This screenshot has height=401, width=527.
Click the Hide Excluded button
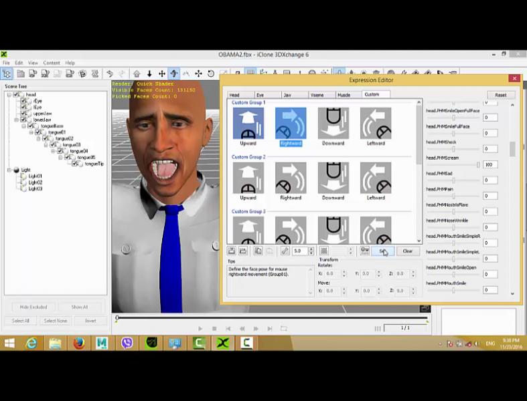33,307
